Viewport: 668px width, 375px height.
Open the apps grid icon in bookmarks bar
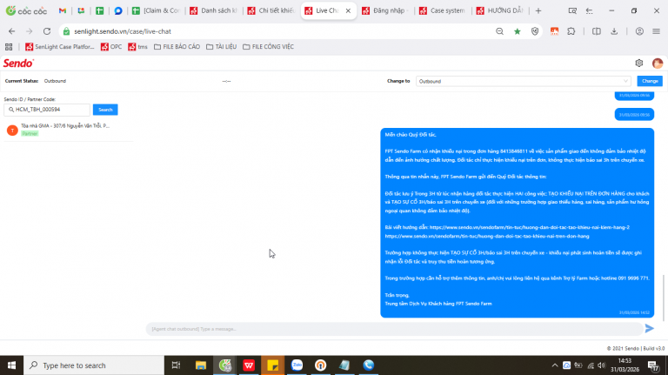point(9,47)
